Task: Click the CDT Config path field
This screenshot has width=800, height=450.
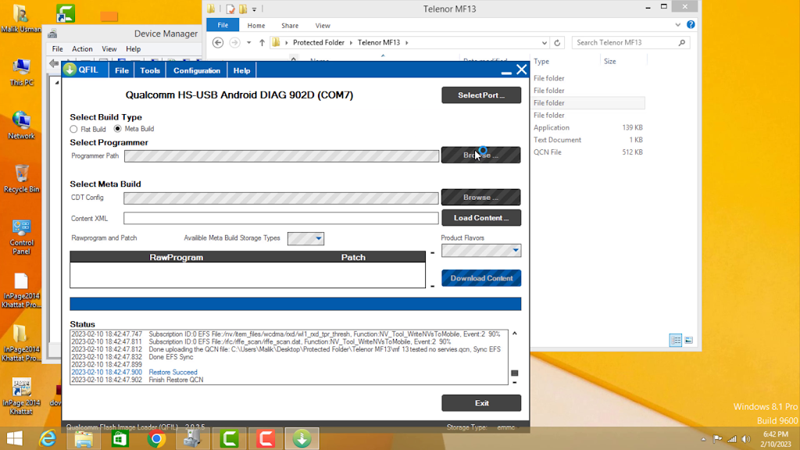Action: pos(281,198)
